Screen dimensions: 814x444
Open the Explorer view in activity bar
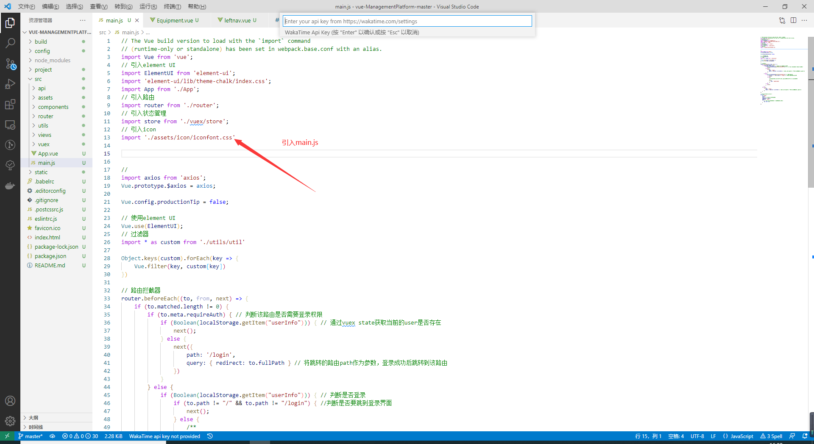pyautogui.click(x=10, y=23)
